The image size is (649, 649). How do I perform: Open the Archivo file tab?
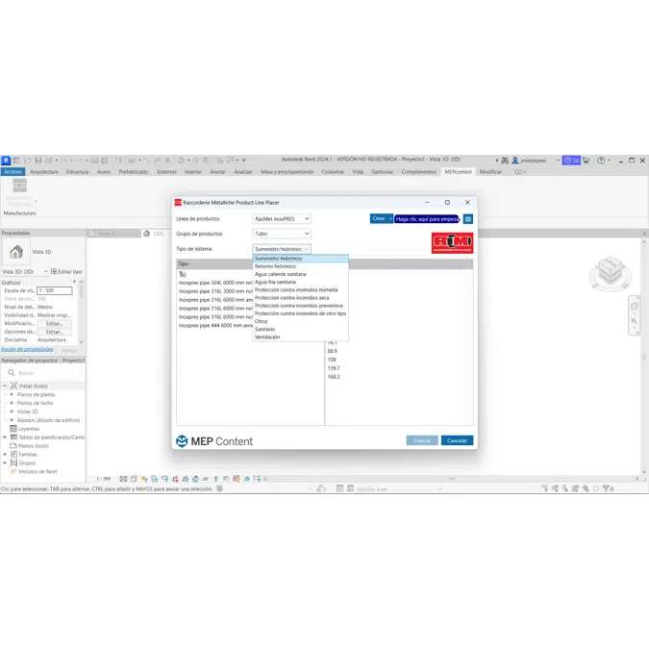12,172
